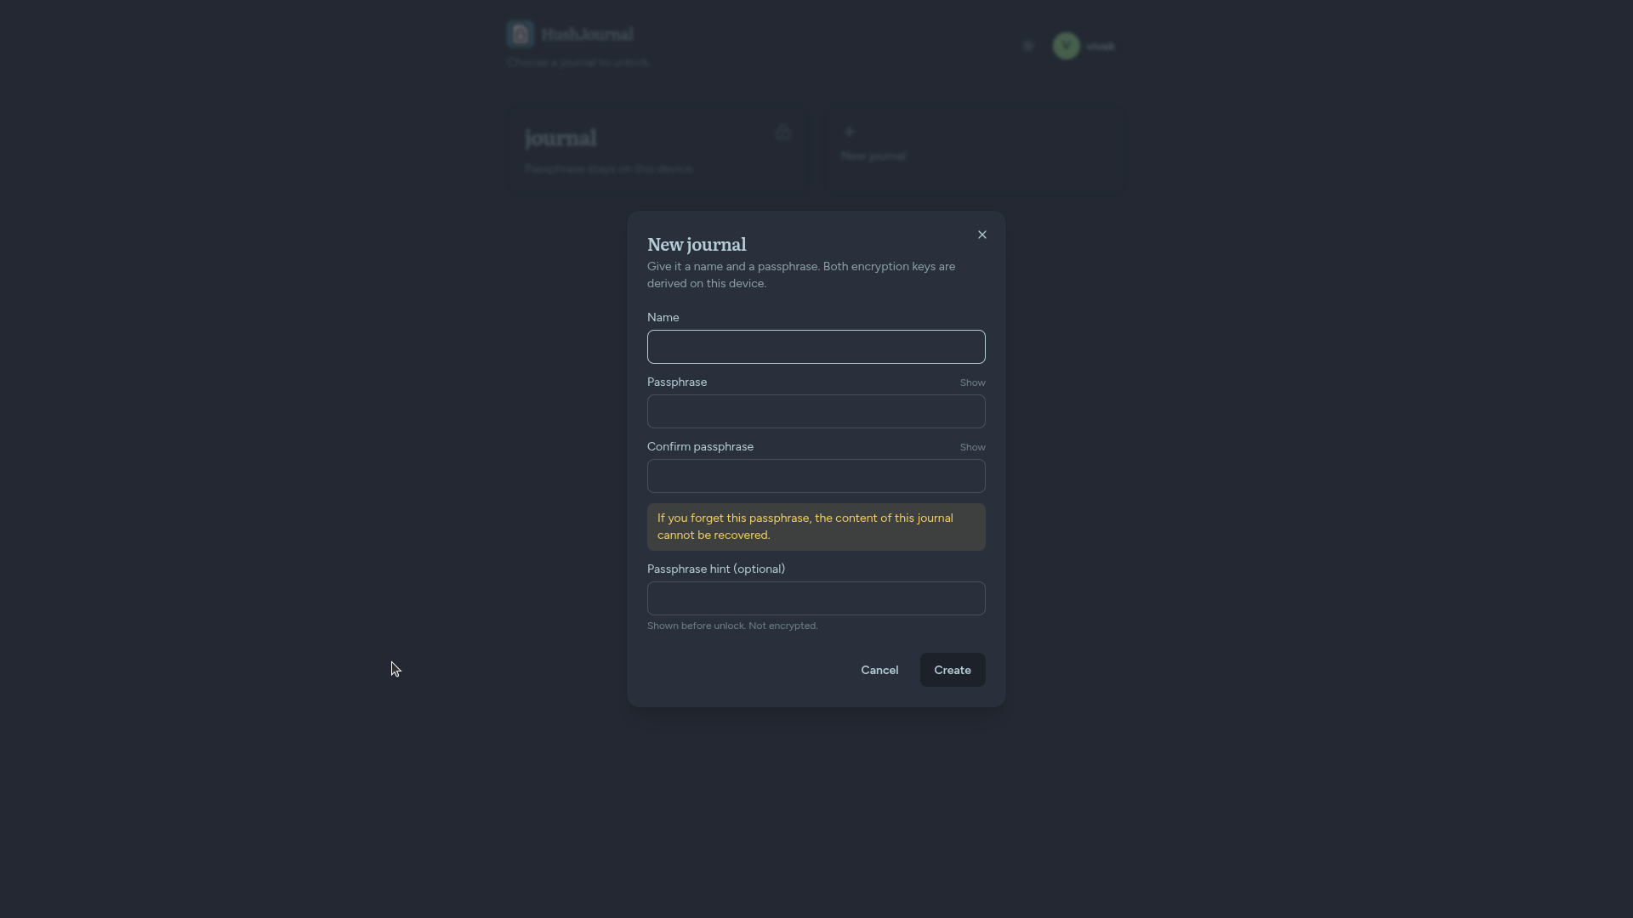Click the 'HushJournal' app title text
This screenshot has height=918, width=1633.
[587, 34]
